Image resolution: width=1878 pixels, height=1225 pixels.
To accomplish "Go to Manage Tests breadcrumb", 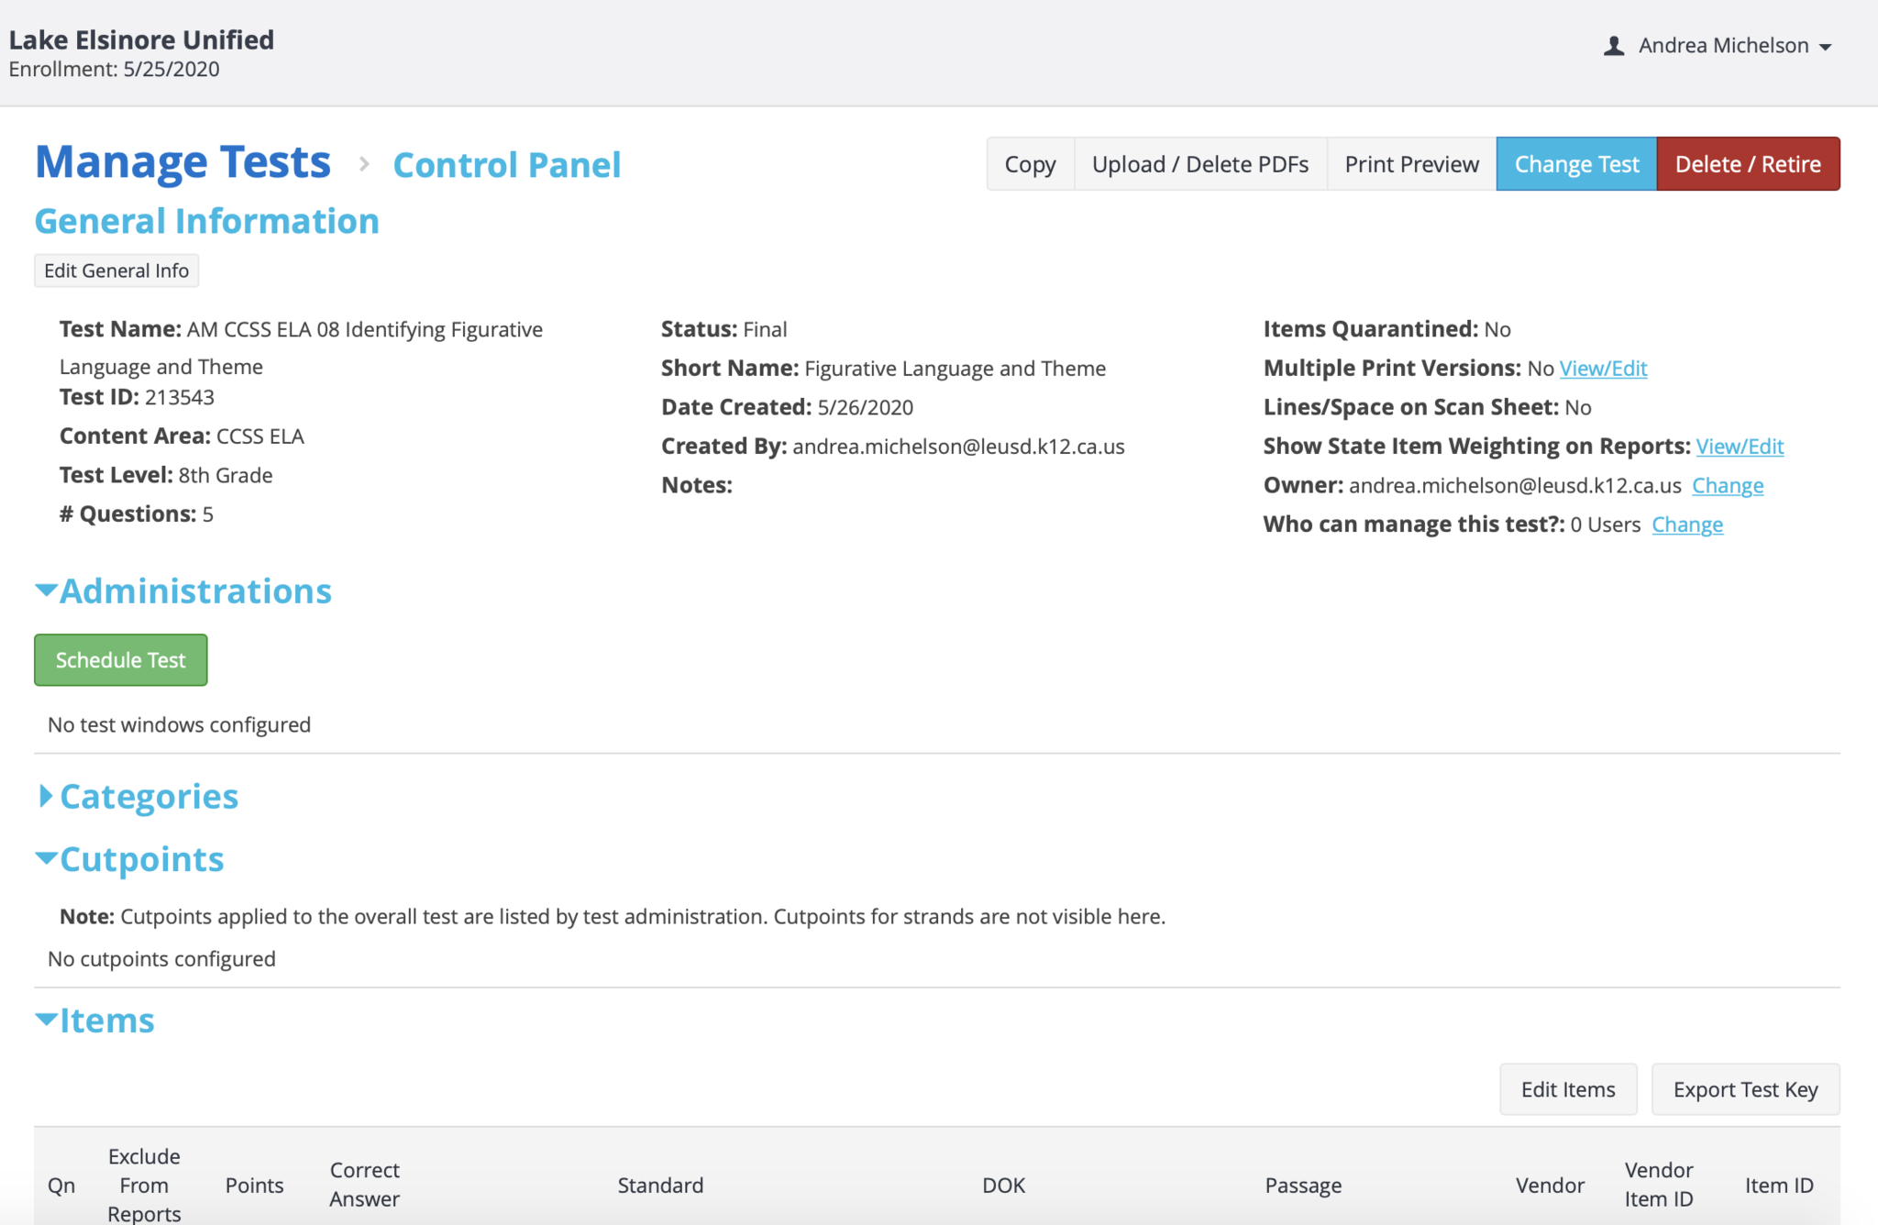I will click(182, 162).
